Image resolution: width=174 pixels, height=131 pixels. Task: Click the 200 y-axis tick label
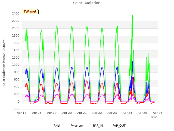pos(17,94)
